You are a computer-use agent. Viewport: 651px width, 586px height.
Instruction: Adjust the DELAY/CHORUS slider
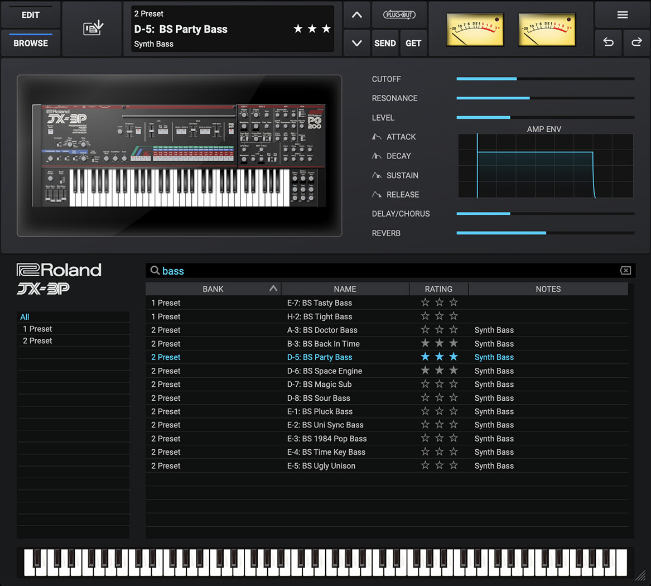pos(545,213)
